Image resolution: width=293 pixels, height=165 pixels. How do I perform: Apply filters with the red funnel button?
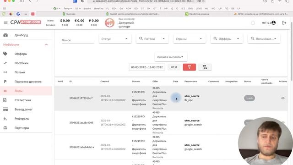189,67
